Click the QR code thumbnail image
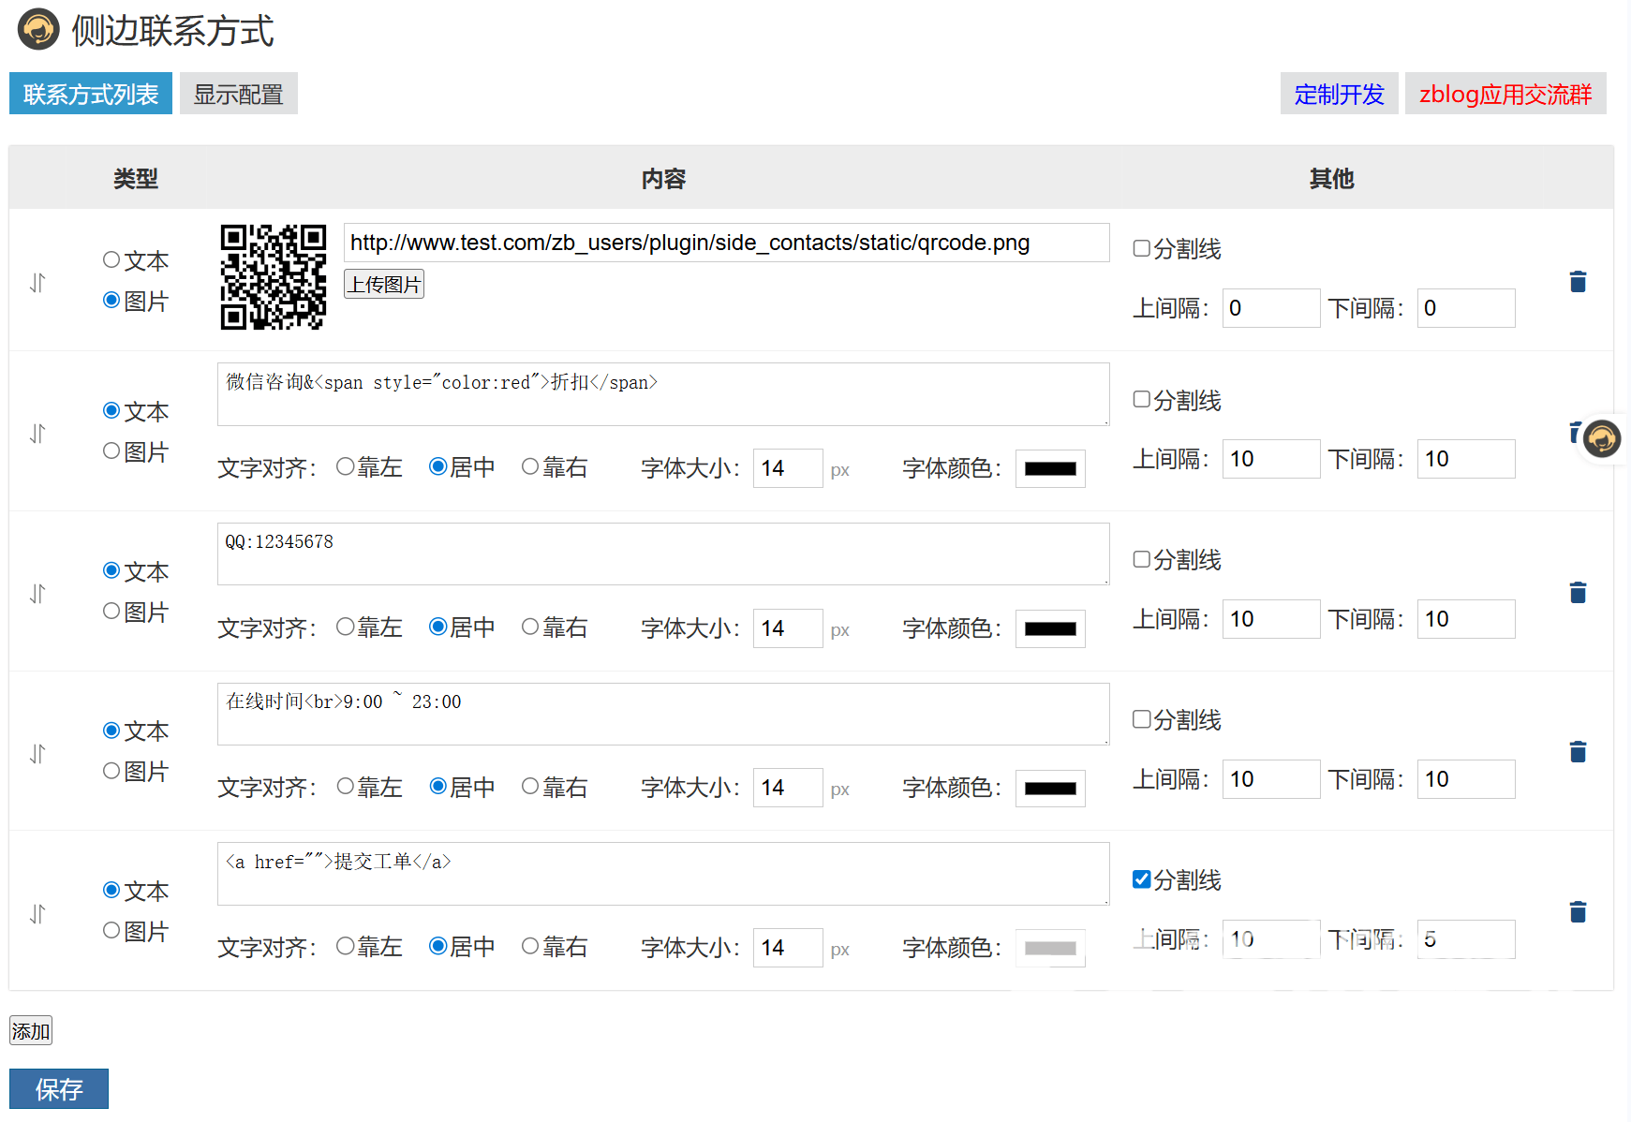Viewport: 1631px width, 1122px height. pos(274,277)
